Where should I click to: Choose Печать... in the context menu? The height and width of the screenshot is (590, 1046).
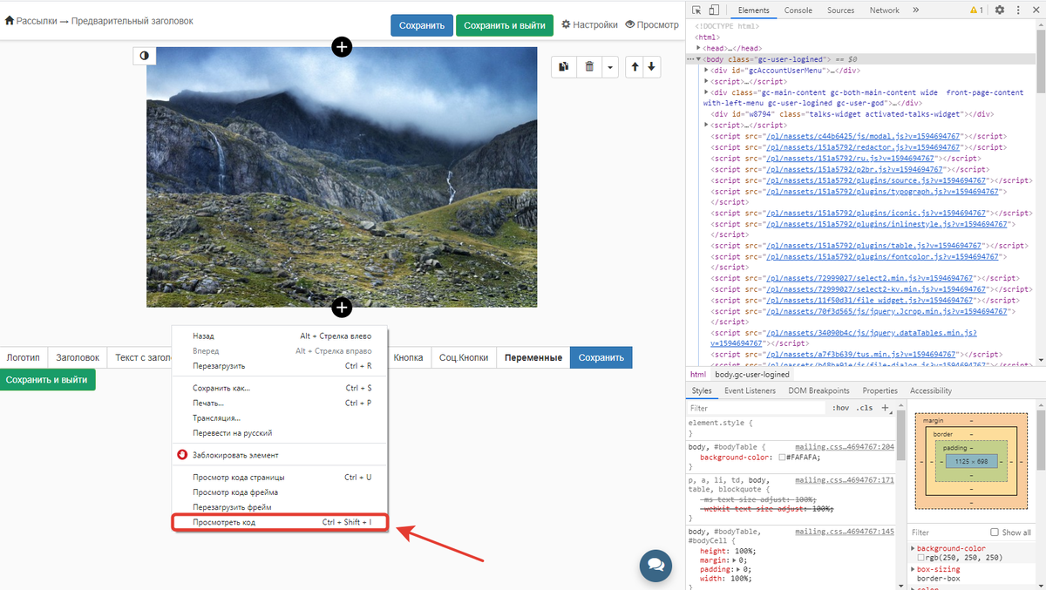(279, 403)
